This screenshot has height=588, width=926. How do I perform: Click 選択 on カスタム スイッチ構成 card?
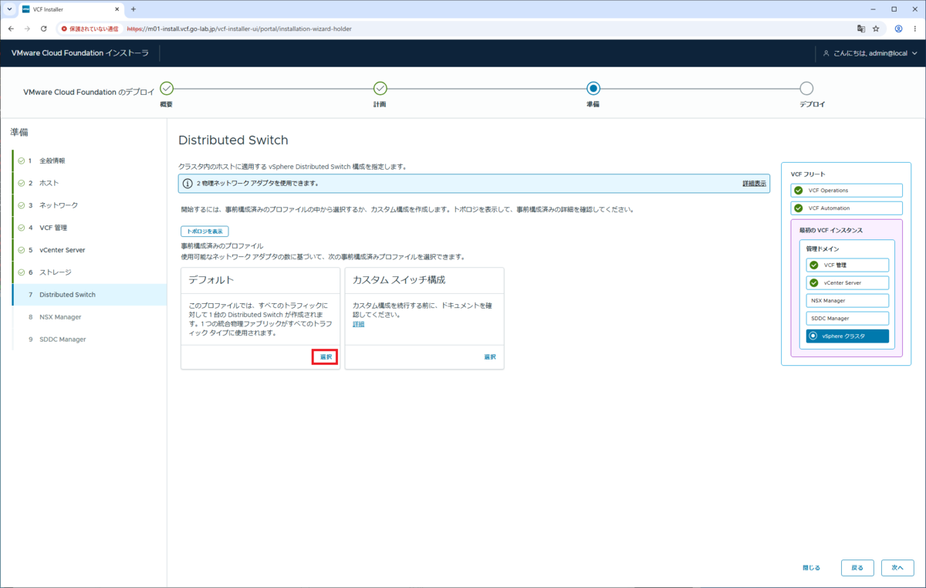pyautogui.click(x=490, y=357)
